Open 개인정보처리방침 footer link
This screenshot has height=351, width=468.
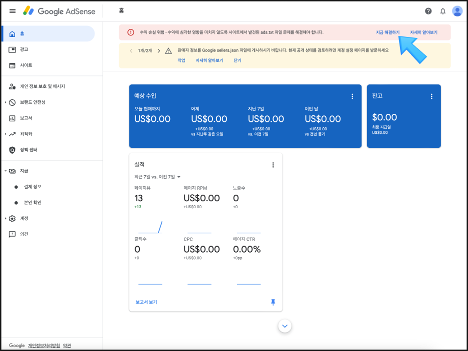[x=44, y=346]
